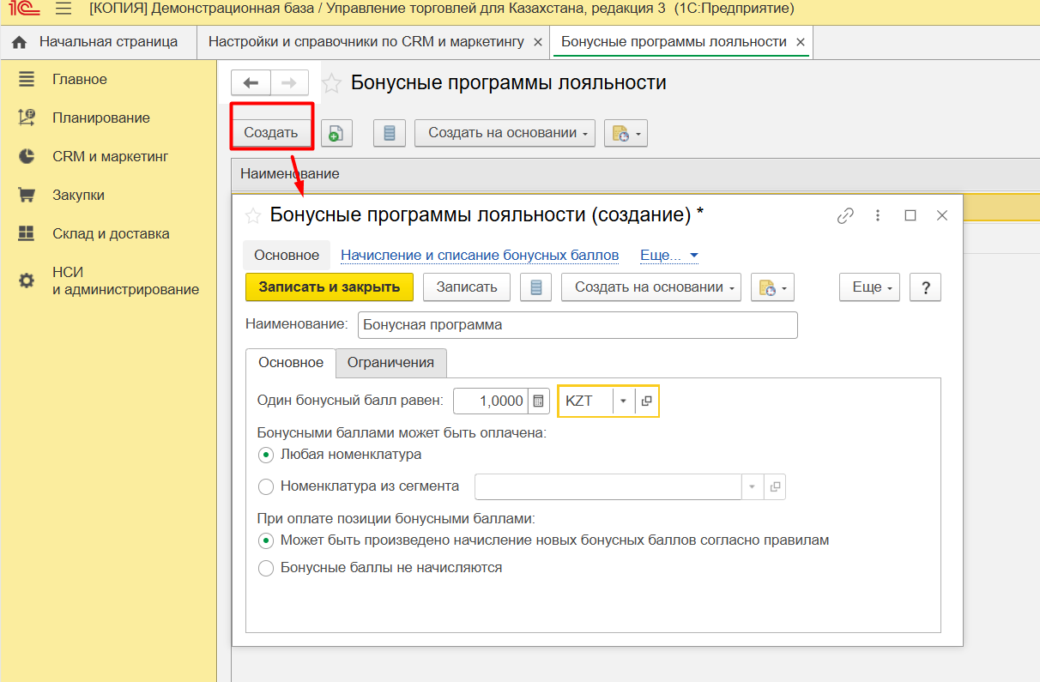Open Начисление и списание бонусных баллов link
Viewport: 1040px width, 682px height.
click(x=480, y=255)
